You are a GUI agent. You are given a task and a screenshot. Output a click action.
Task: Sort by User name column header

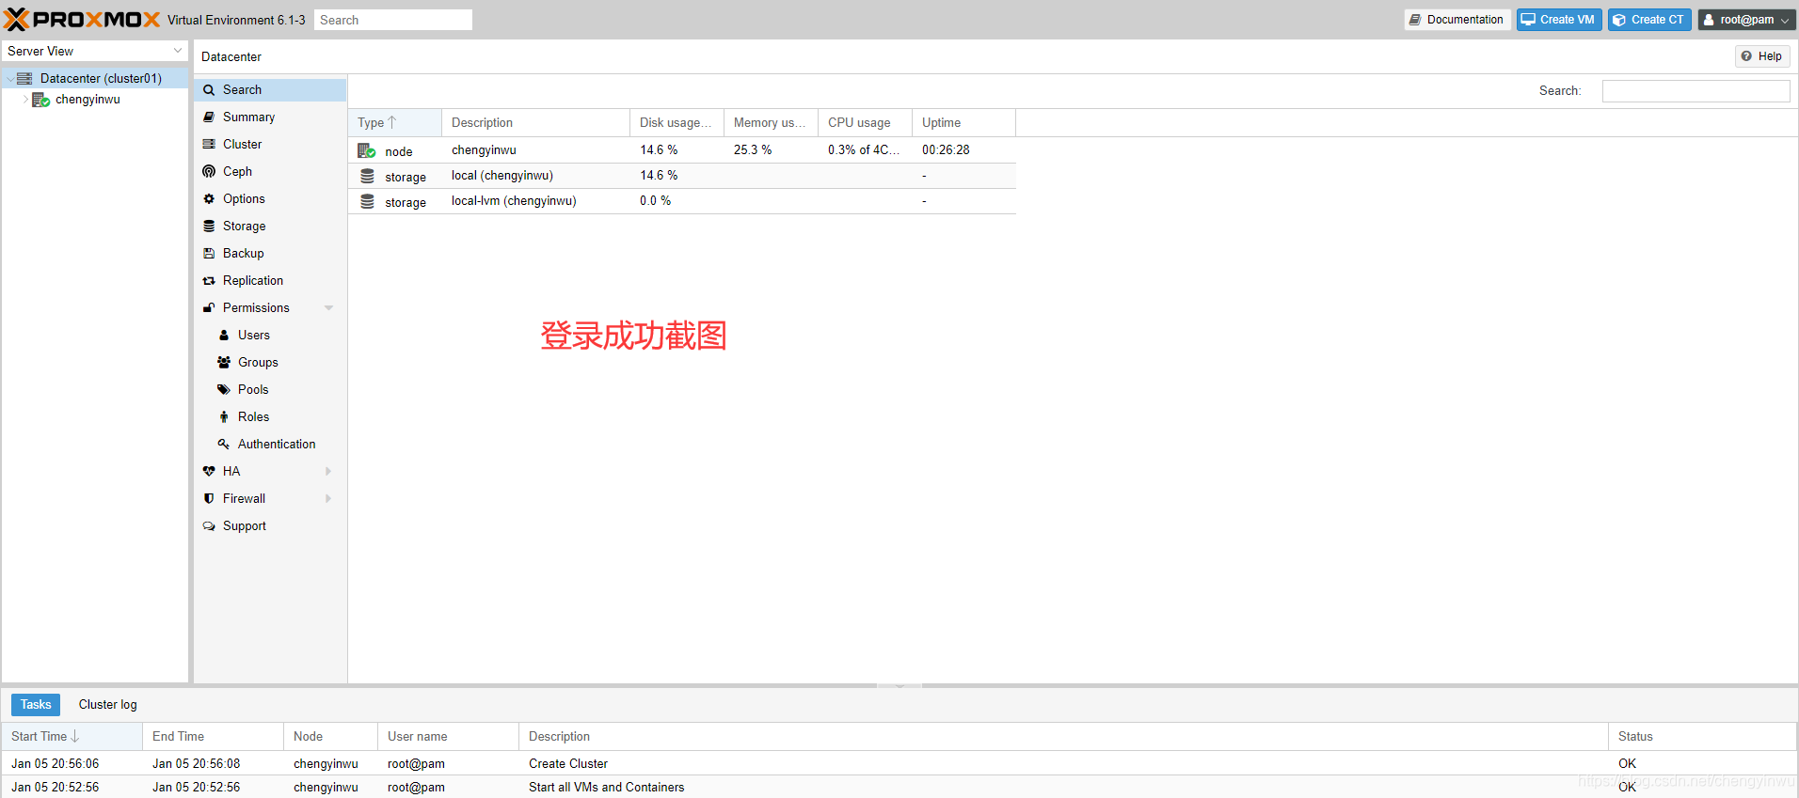click(x=448, y=737)
